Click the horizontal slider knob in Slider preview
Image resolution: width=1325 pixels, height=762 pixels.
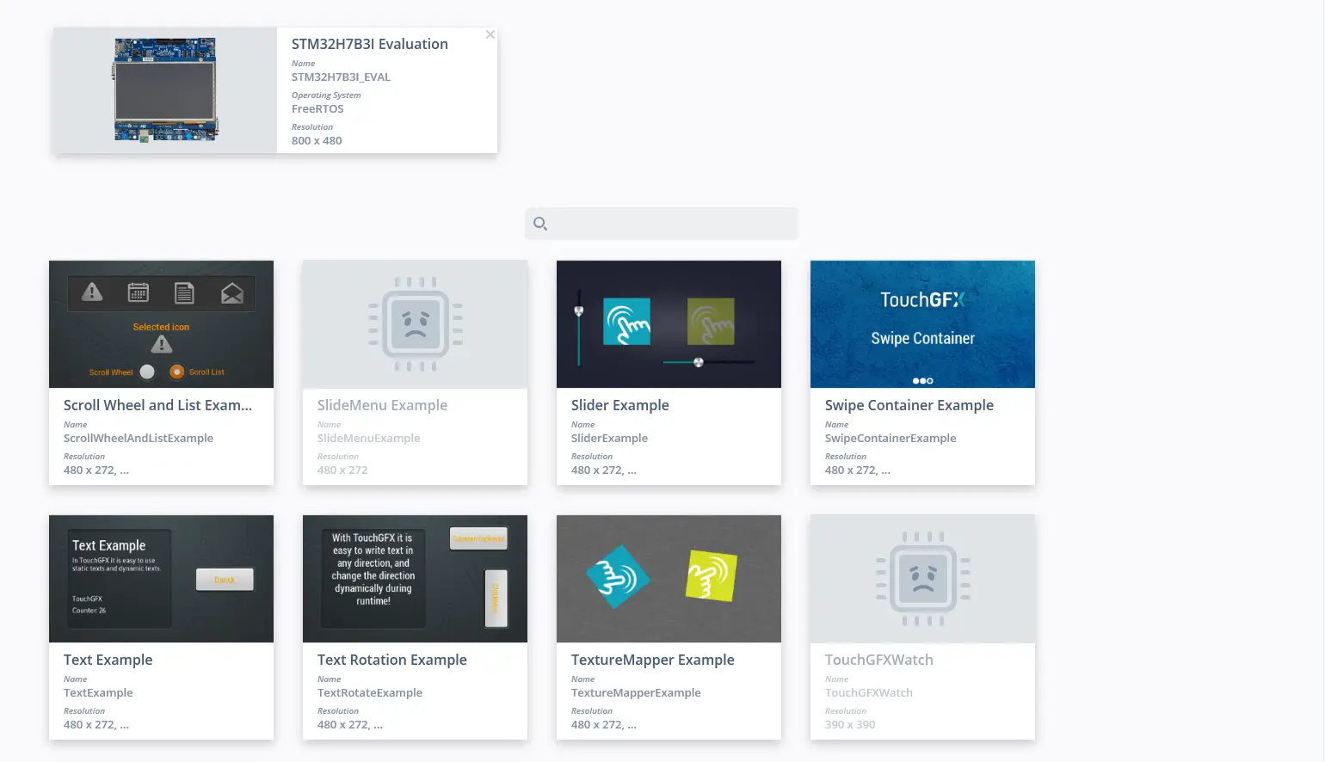pos(699,362)
